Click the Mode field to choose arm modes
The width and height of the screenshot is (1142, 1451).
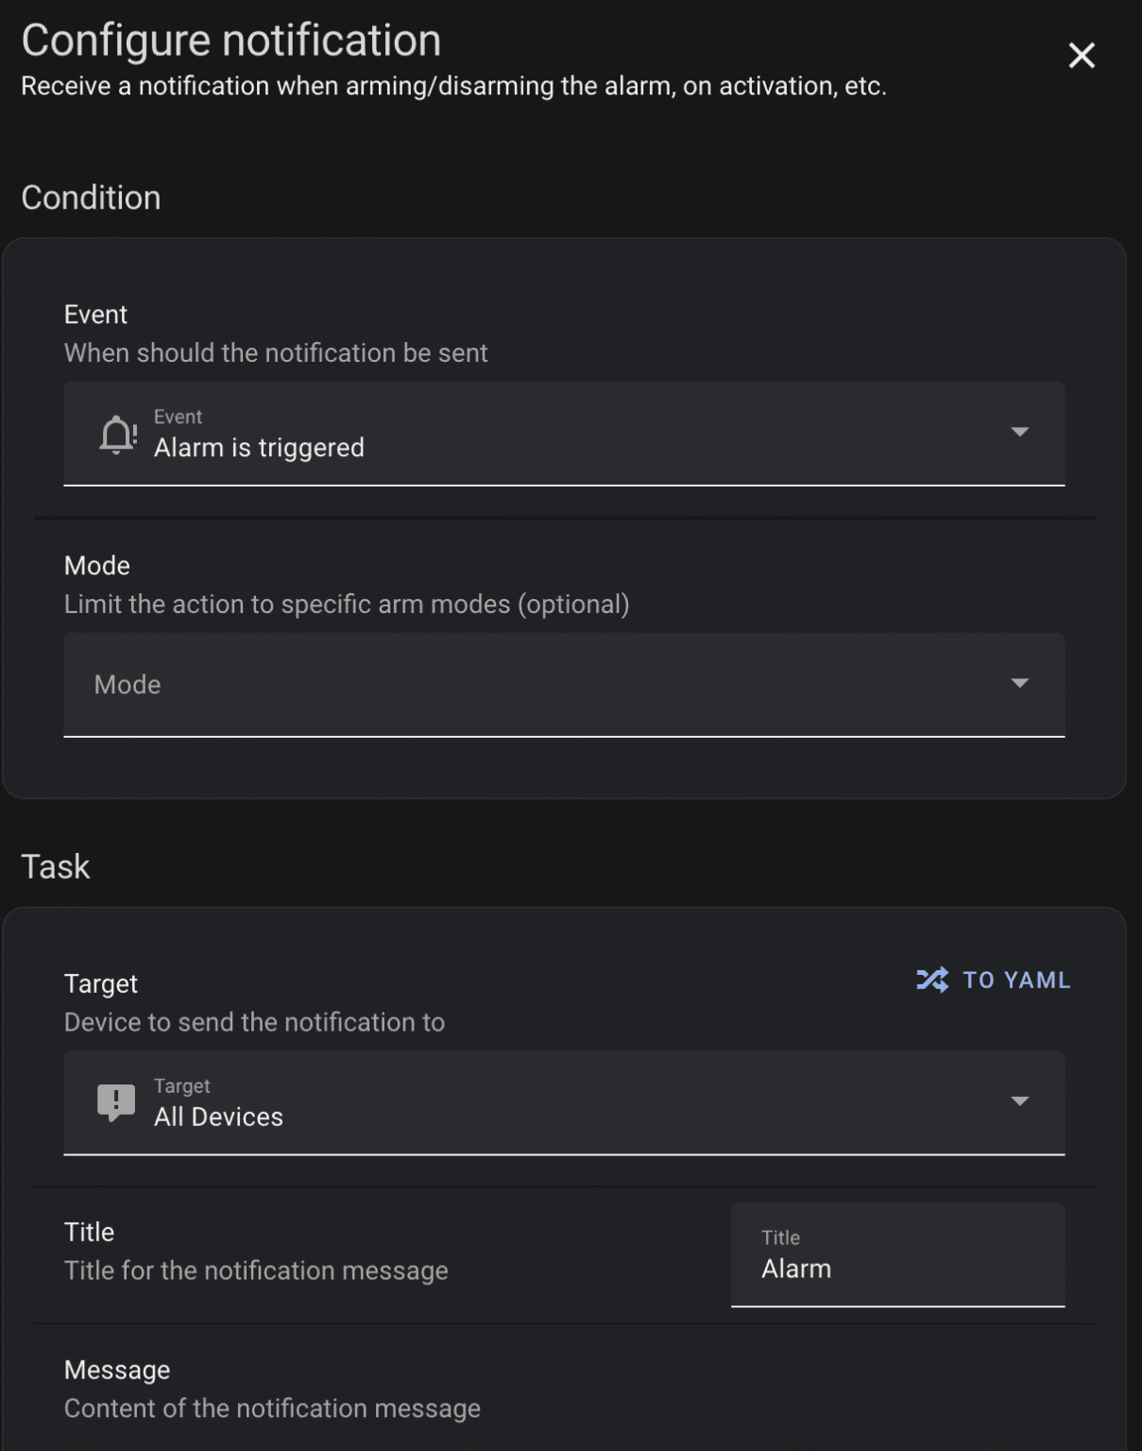click(x=472, y=684)
